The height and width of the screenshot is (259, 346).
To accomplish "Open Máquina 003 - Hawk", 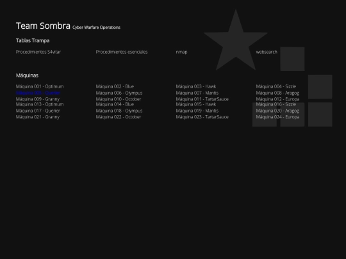I will pos(196,86).
